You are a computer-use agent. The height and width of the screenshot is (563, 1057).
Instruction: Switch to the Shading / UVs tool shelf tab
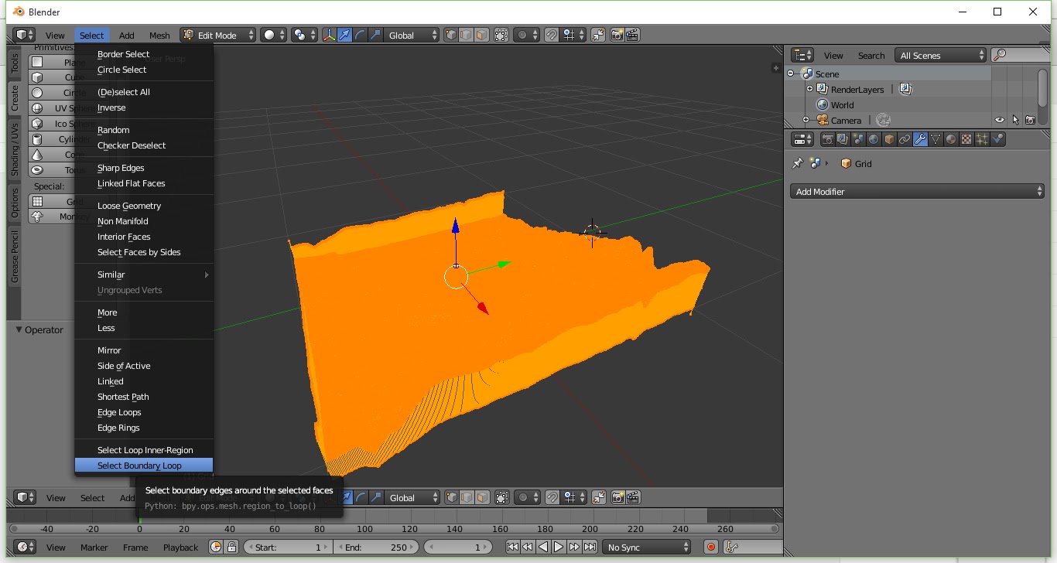14,148
